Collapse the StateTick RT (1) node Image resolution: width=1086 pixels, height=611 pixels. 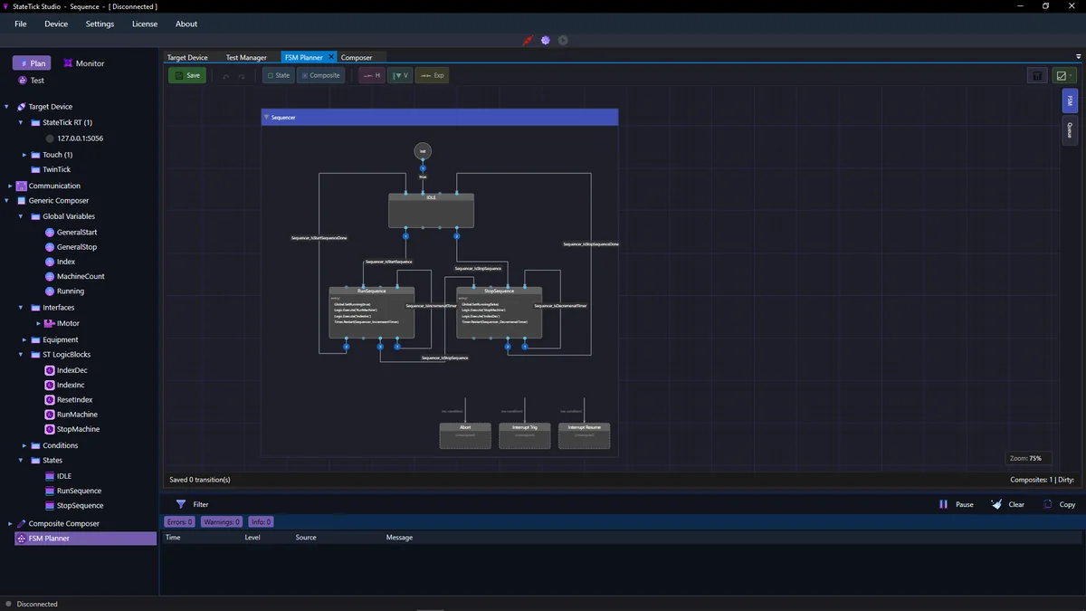click(x=21, y=122)
